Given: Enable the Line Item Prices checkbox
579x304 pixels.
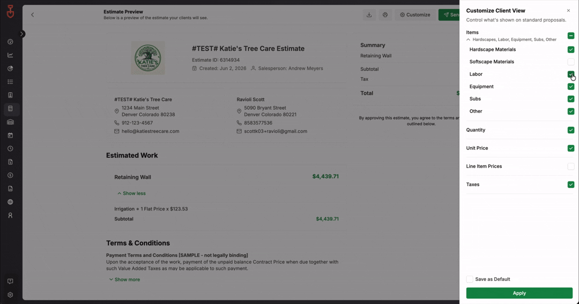Looking at the screenshot, I should point(571,166).
